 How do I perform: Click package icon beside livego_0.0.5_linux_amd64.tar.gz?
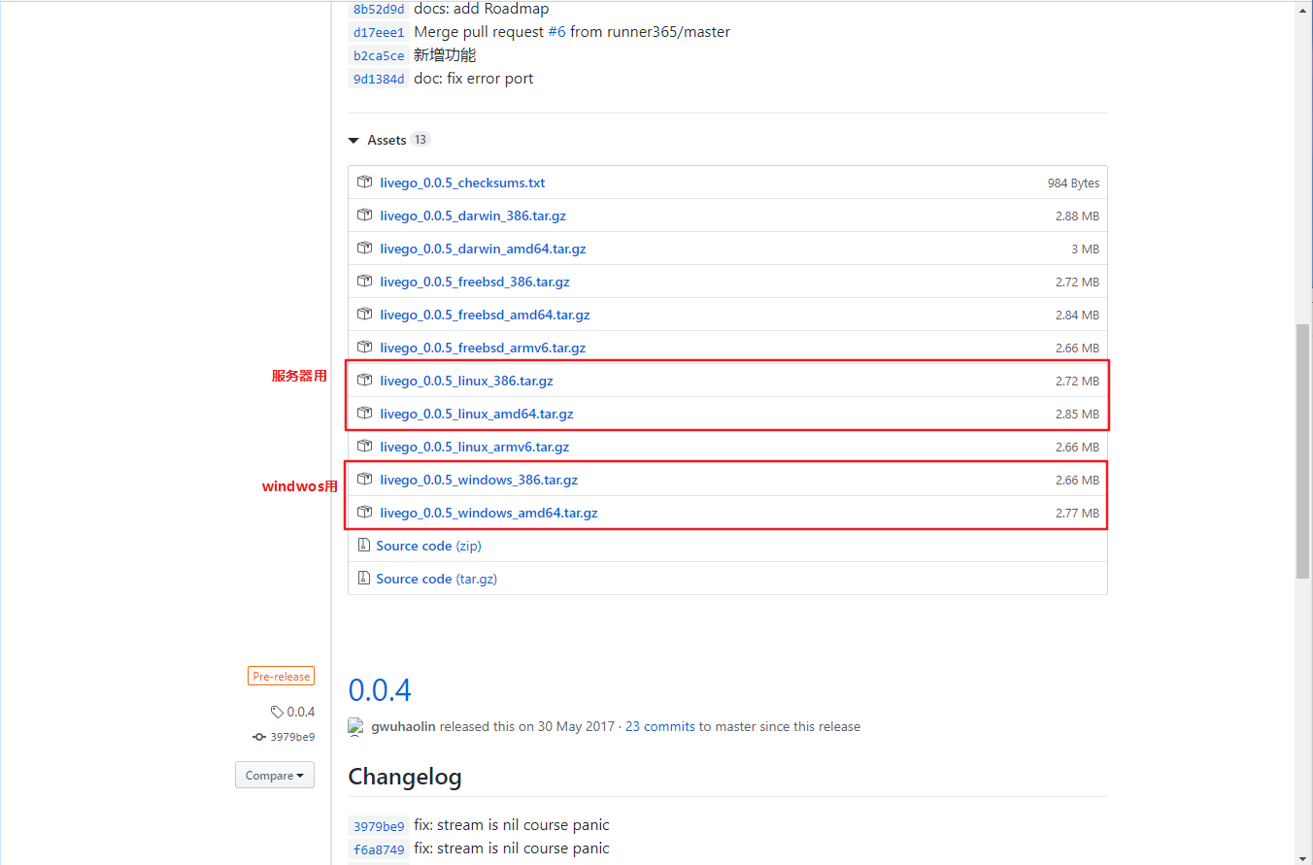click(x=364, y=414)
